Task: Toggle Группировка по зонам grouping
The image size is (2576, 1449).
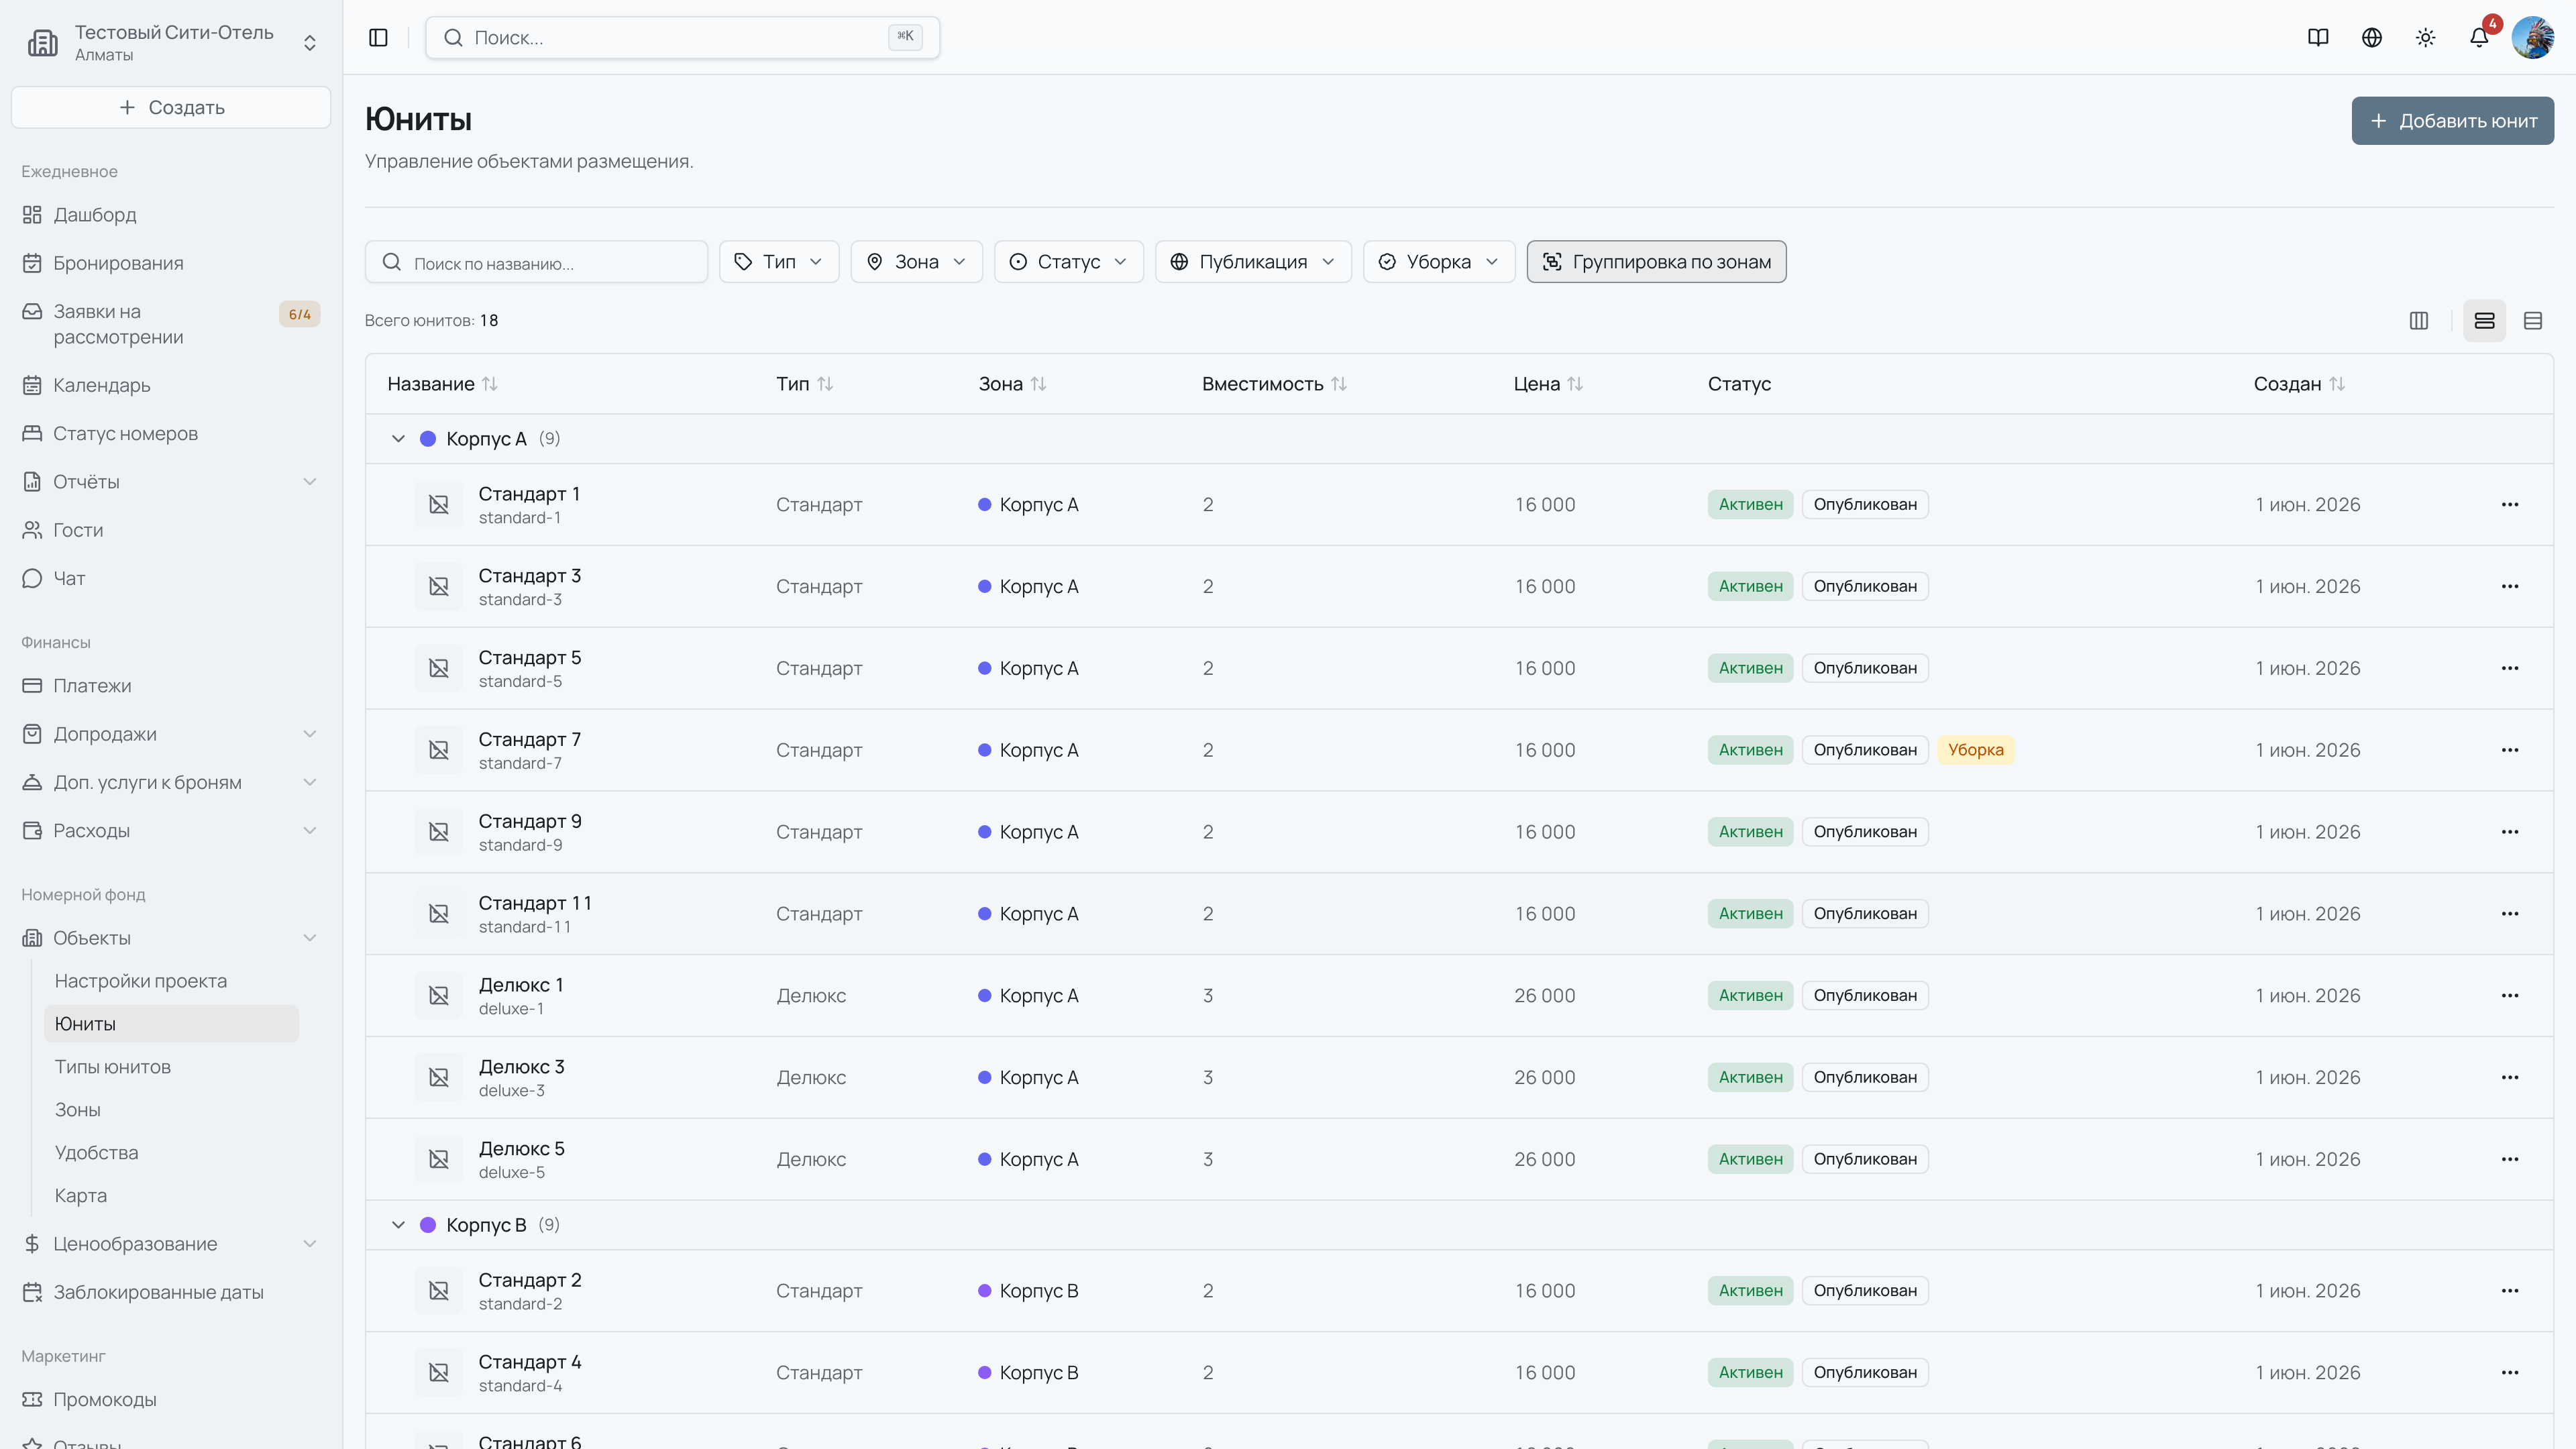Action: click(x=1656, y=262)
